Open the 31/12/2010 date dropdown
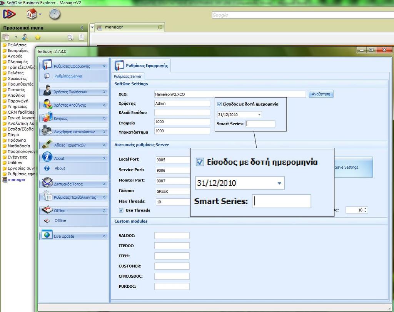 tap(259, 115)
